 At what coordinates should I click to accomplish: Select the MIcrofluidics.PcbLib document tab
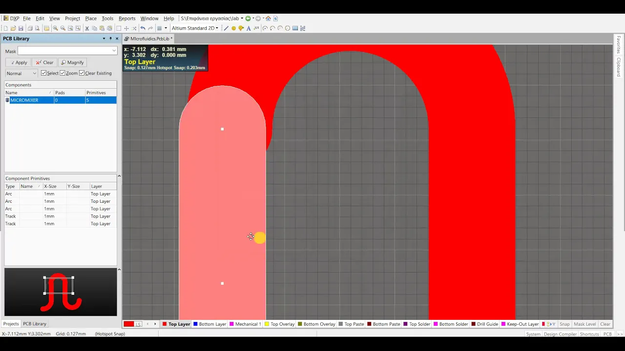(x=148, y=39)
